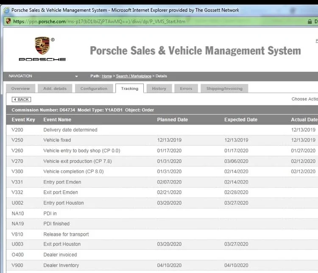Select event key U002
This screenshot has height=273, width=318.
pos(17,203)
